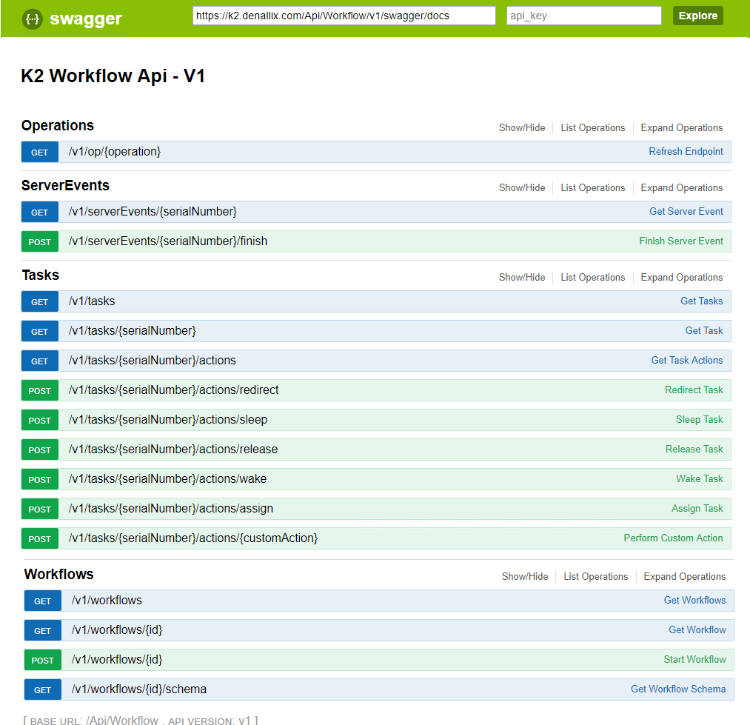Open the Refresh Endpoint operation link
This screenshot has width=750, height=725.
(686, 151)
